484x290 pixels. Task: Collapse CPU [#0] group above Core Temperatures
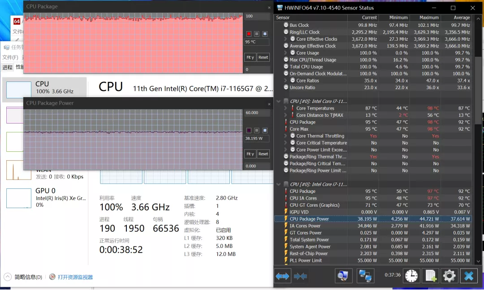pos(278,101)
